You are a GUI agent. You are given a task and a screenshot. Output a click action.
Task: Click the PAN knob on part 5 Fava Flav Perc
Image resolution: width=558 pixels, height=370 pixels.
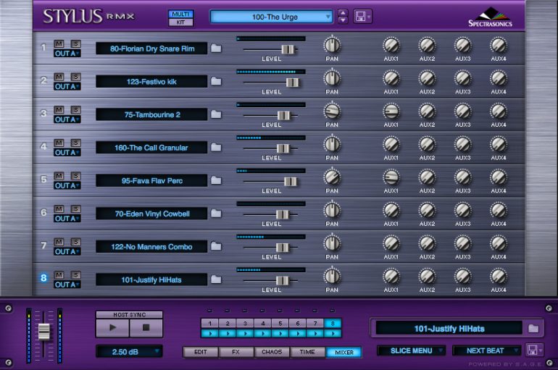[332, 177]
